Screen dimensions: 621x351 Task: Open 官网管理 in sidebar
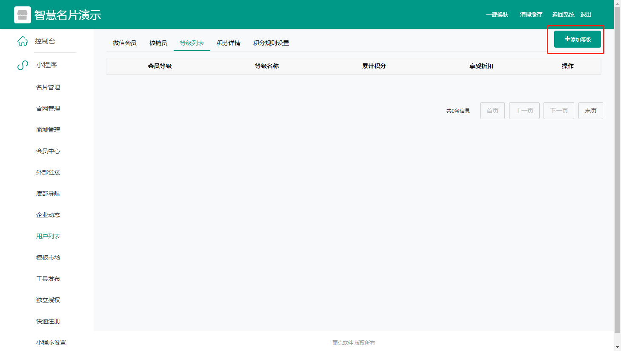click(x=48, y=108)
